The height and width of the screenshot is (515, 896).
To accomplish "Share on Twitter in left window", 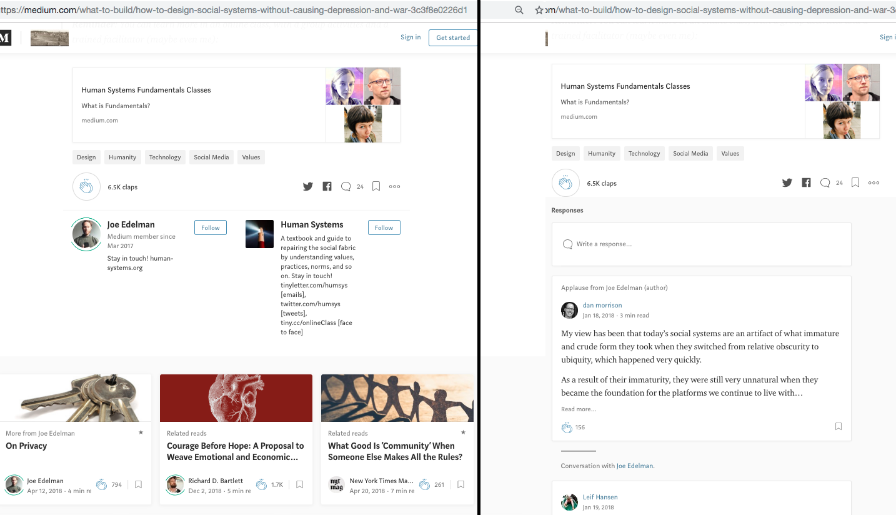I will pyautogui.click(x=308, y=186).
